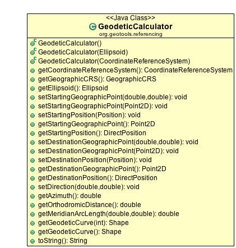236x248 pixels.
Task: Click the green icon beside getOrthodromicDistance()
Action: coord(33,205)
